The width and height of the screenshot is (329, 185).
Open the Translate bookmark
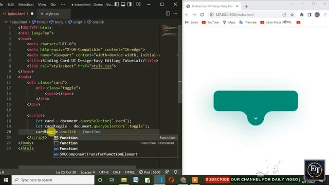coord(248,22)
